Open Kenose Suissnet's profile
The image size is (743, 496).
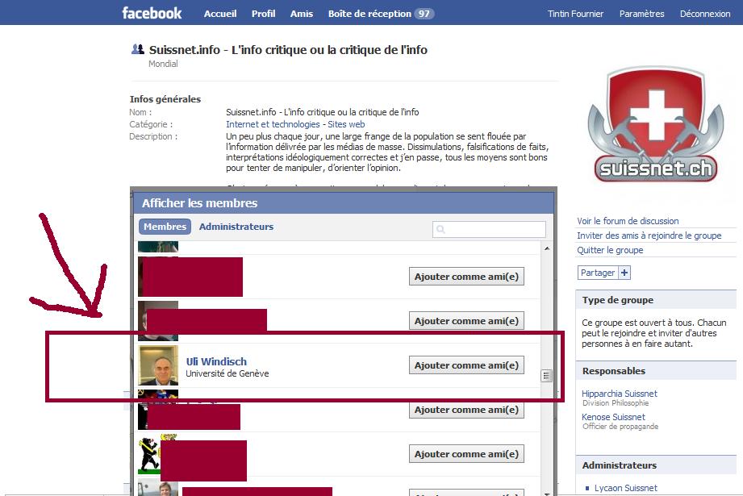coord(613,417)
